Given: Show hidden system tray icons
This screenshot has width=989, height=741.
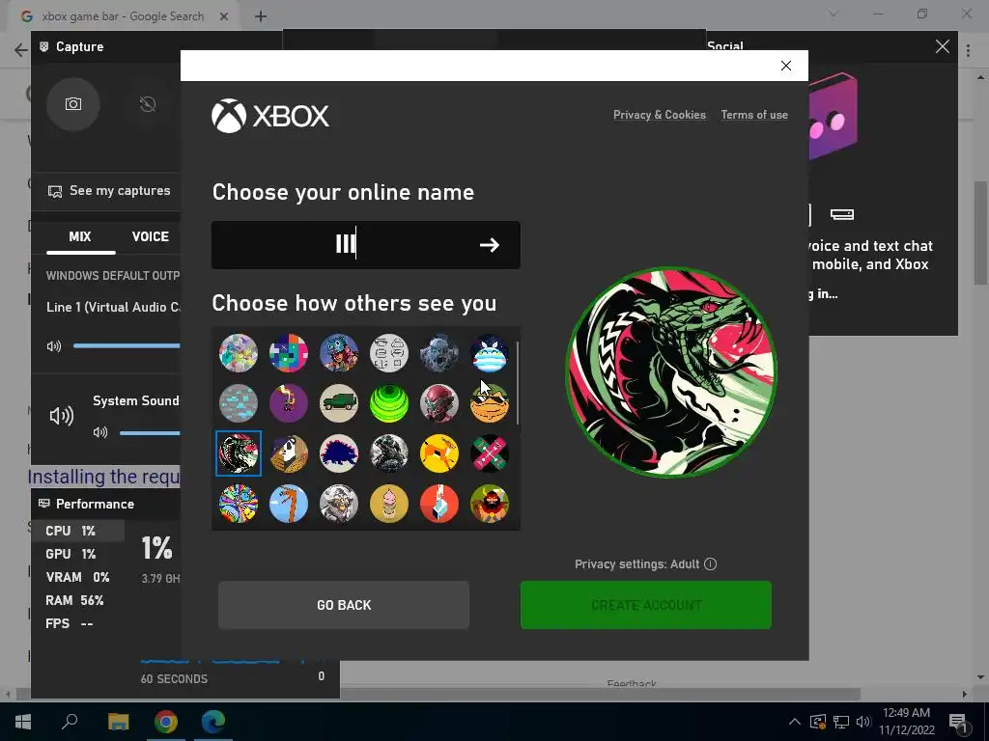Looking at the screenshot, I should tap(795, 722).
